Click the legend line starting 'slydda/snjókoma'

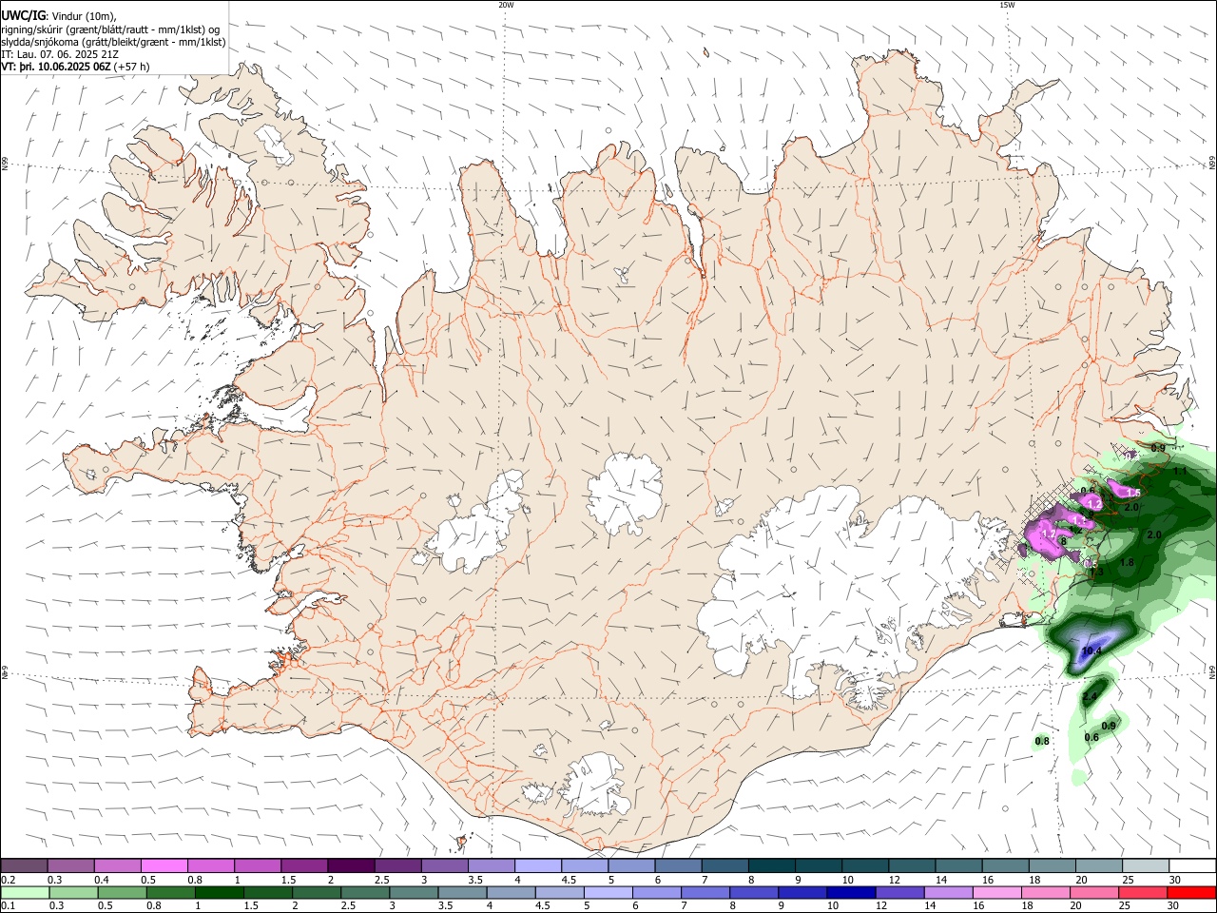tap(113, 42)
